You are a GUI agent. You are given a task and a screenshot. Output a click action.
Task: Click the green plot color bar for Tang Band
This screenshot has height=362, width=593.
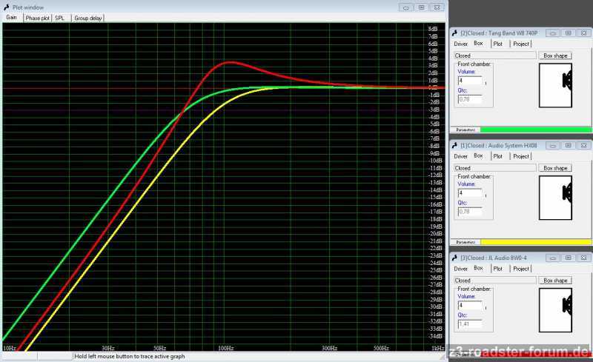tap(534, 130)
